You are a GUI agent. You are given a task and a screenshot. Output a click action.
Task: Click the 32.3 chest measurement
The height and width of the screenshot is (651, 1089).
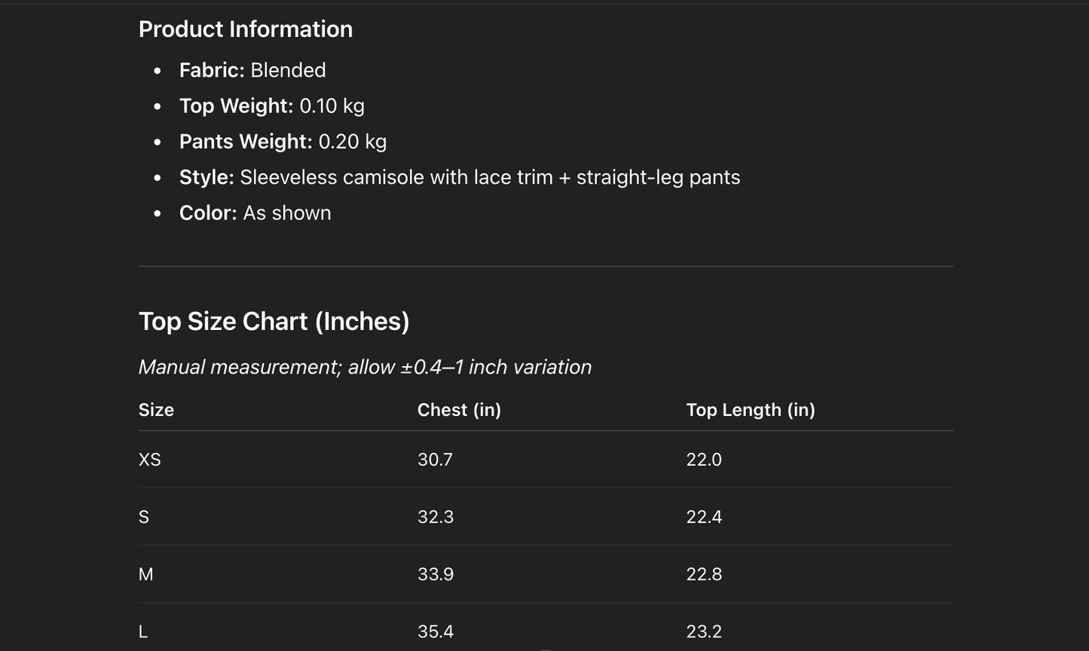(x=435, y=517)
